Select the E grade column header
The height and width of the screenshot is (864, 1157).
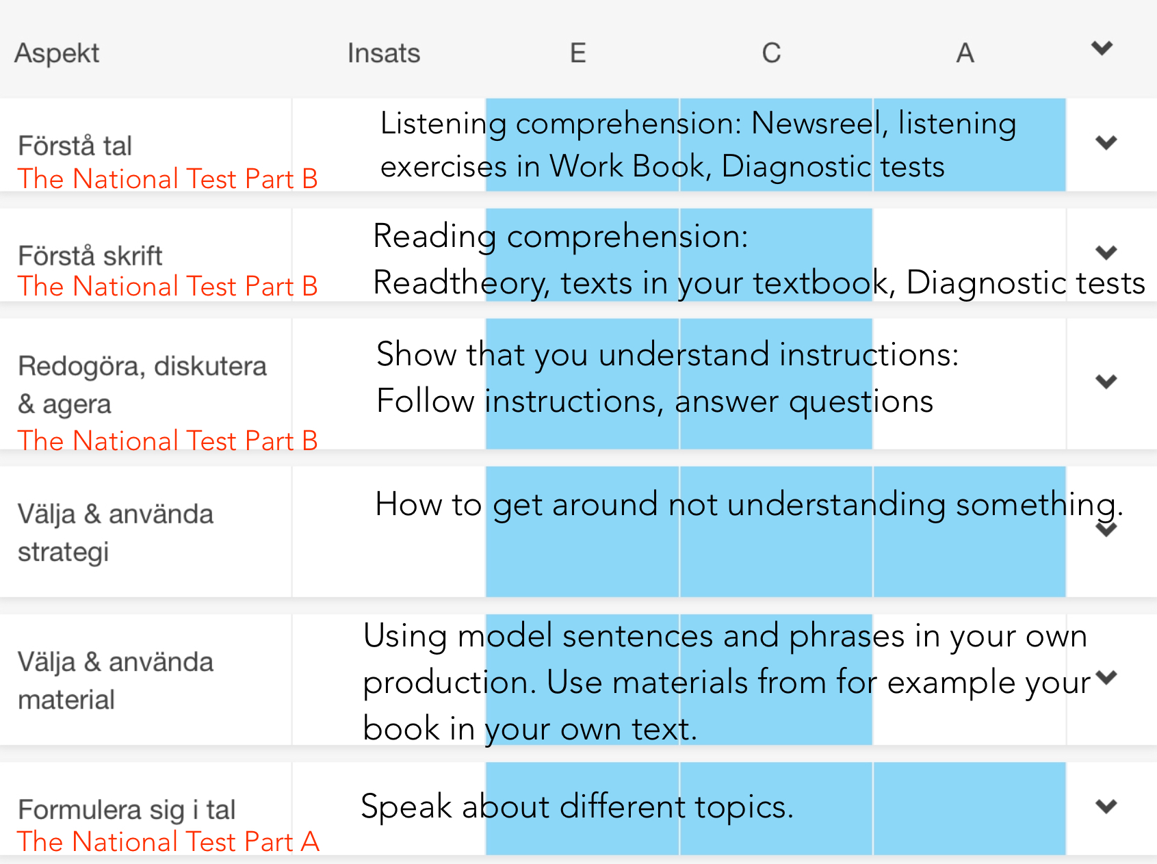coord(578,53)
